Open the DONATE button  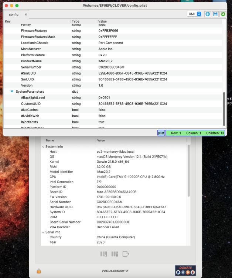coord(185,270)
